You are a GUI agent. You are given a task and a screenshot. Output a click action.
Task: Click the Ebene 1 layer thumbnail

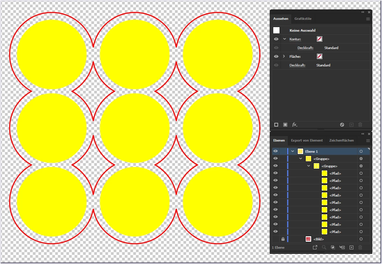pos(300,151)
